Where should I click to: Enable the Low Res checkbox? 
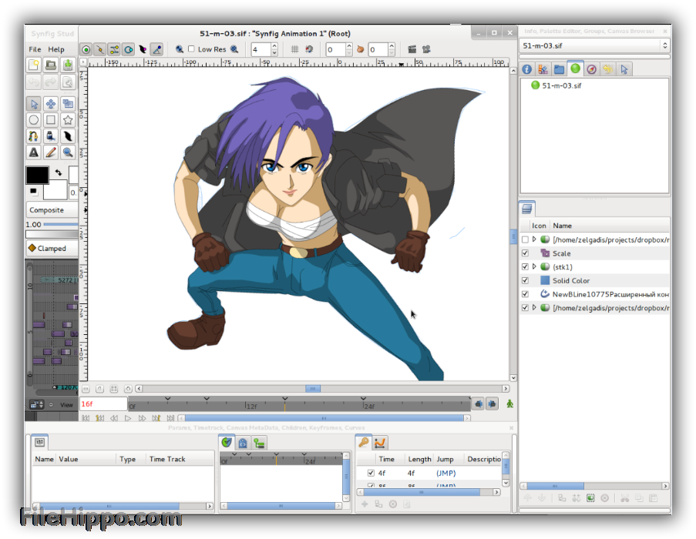tap(191, 49)
